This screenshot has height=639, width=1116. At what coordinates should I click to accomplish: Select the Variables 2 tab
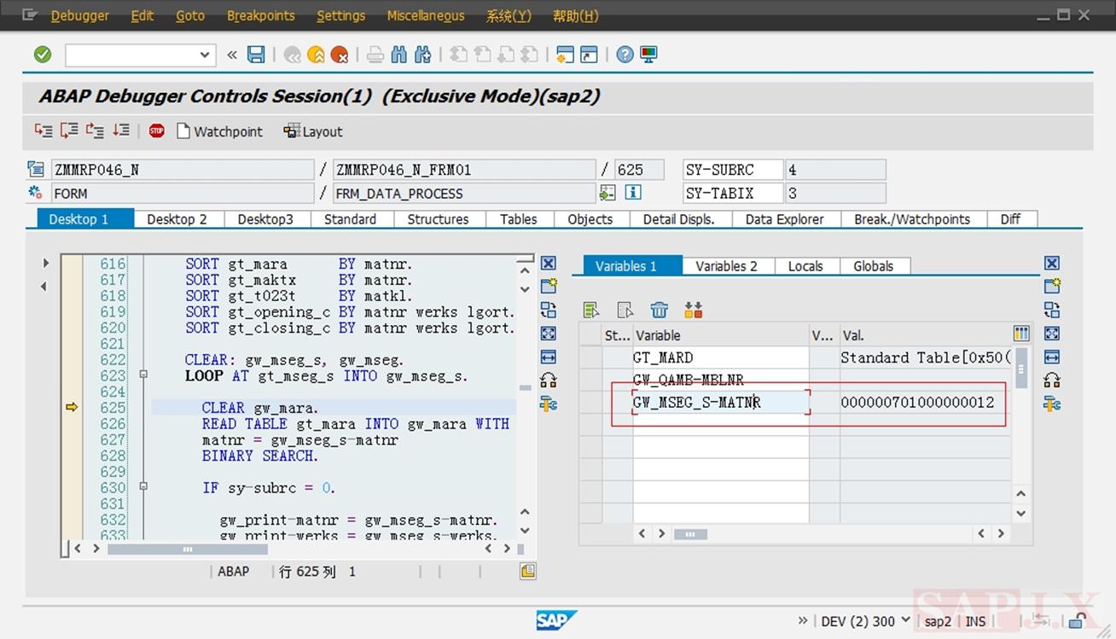pyautogui.click(x=727, y=266)
